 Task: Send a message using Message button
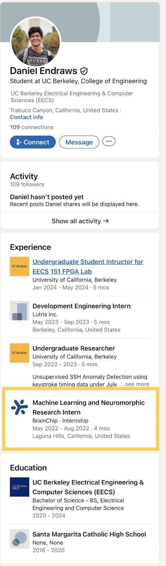pyautogui.click(x=79, y=142)
